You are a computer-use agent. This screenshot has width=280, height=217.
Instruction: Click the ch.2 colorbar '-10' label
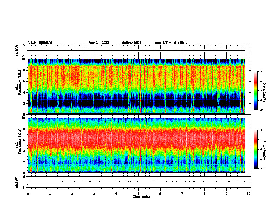coord(261,169)
